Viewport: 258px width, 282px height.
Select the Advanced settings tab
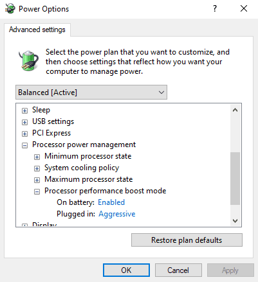pos(37,30)
